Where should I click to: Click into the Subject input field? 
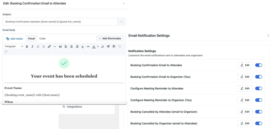click(x=60, y=22)
